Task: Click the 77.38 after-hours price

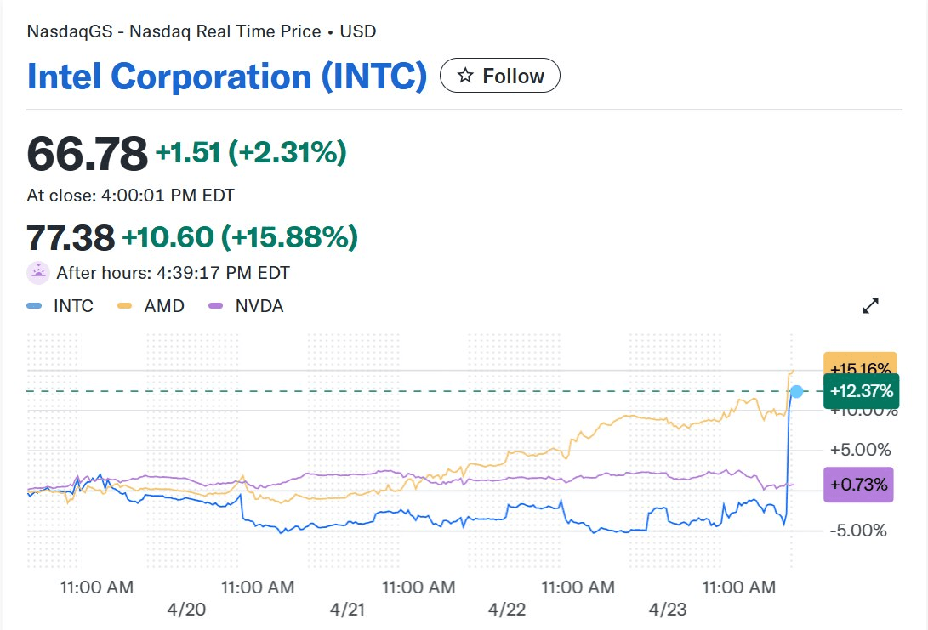Action: point(71,238)
